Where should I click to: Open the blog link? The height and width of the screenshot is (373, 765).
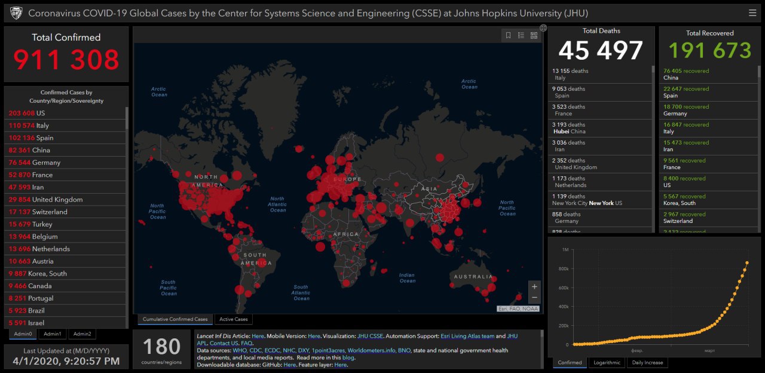tap(348, 357)
